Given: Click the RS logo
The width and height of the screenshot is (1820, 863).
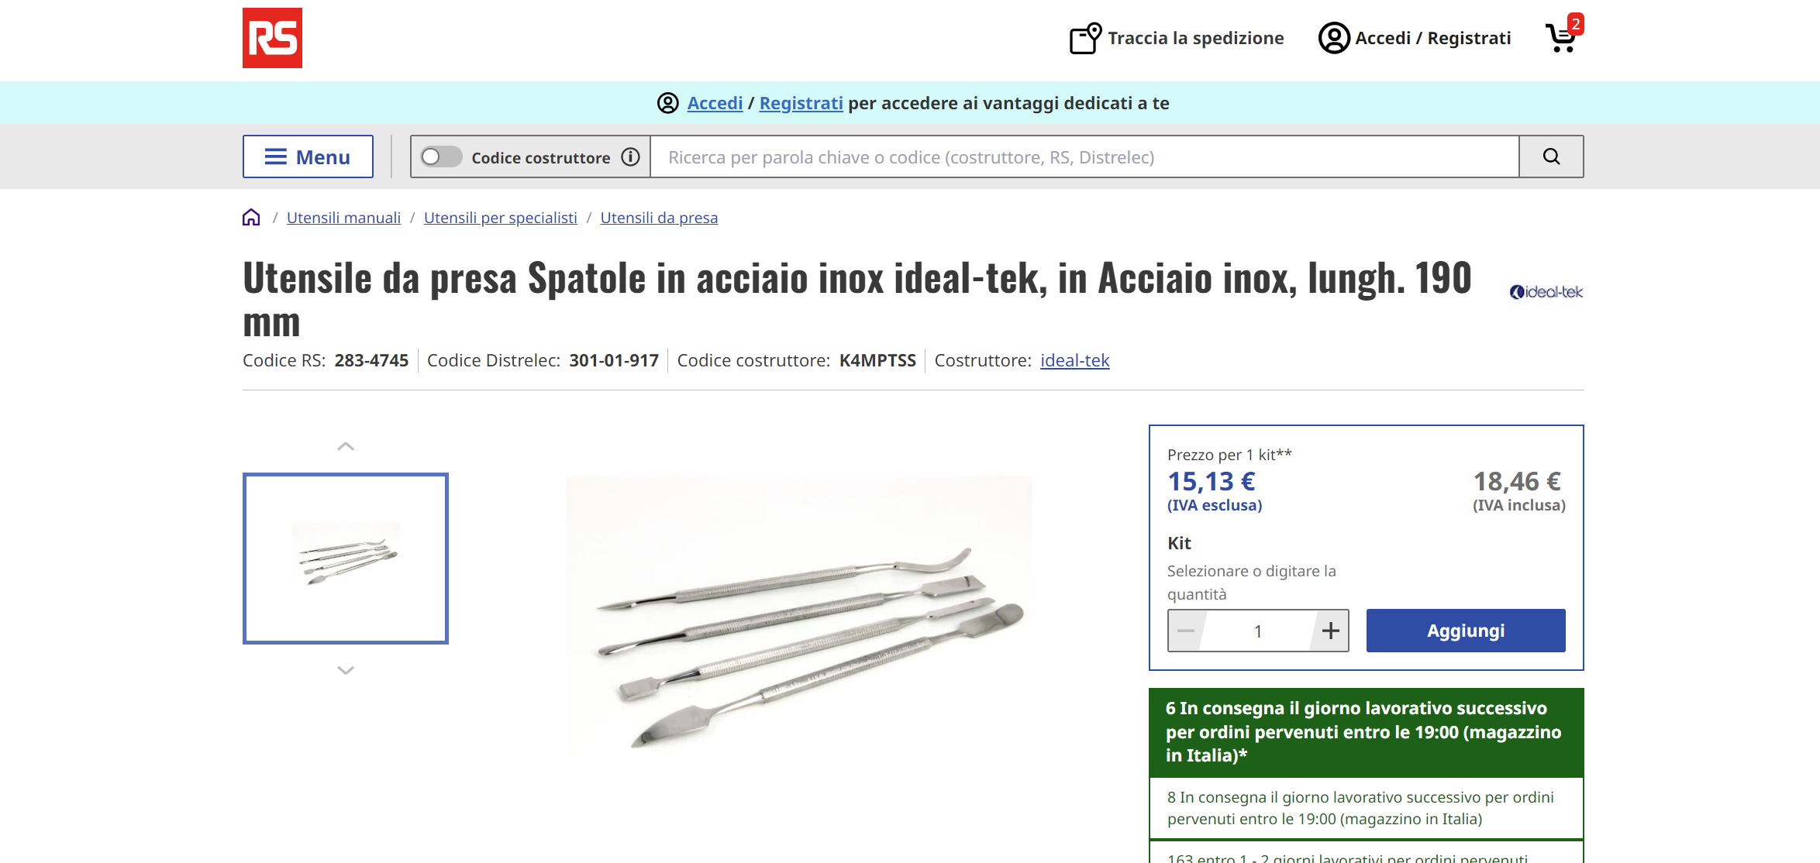Looking at the screenshot, I should pos(272,38).
